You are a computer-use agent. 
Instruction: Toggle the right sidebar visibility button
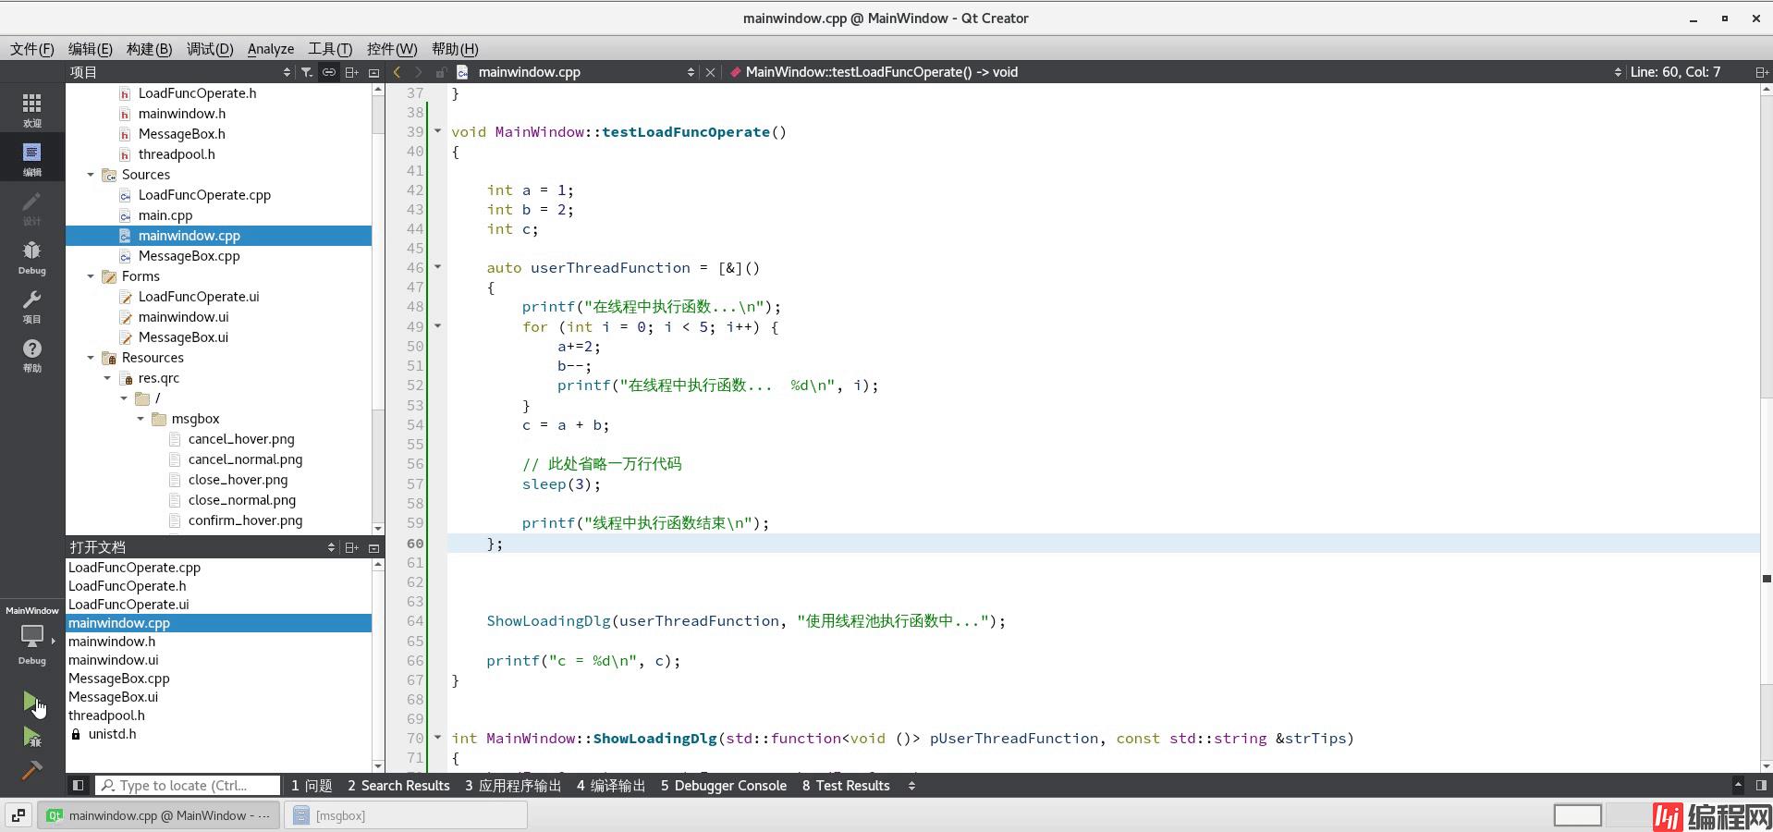tap(1761, 786)
